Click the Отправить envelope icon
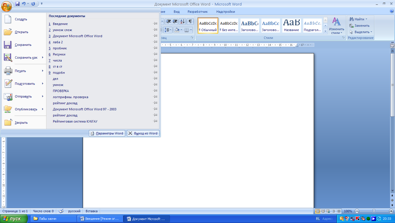Screen dimensions: 395x223 (x=8, y=96)
